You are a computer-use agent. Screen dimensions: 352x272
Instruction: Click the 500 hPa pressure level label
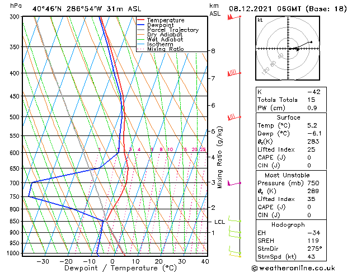[x=16, y=117]
